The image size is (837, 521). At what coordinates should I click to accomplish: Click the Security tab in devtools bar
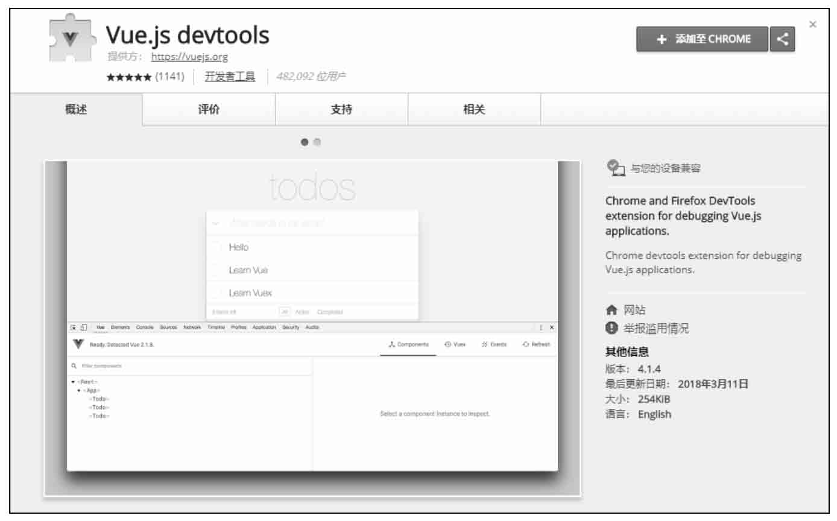pos(291,327)
